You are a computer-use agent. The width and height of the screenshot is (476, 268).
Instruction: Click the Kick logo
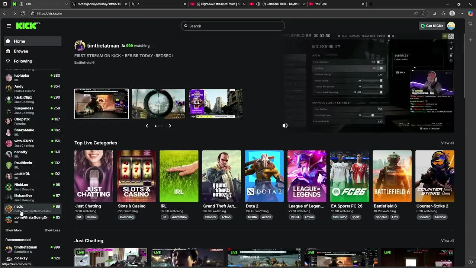pyautogui.click(x=28, y=26)
